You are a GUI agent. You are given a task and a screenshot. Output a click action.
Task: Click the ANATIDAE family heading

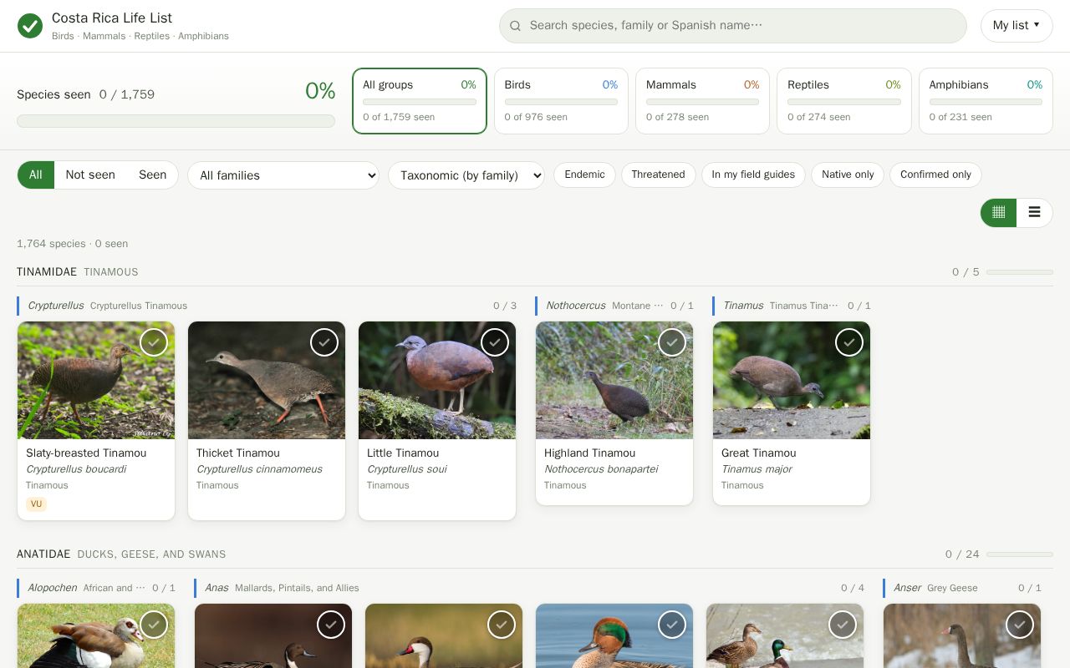[x=43, y=554]
